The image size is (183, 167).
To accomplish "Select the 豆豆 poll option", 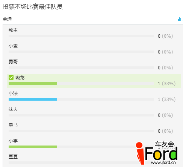I will click(x=13, y=157).
